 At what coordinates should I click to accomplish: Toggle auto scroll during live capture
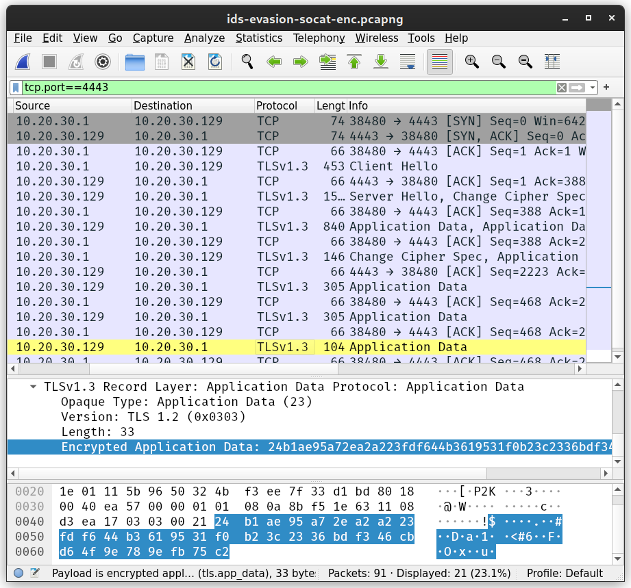[408, 62]
